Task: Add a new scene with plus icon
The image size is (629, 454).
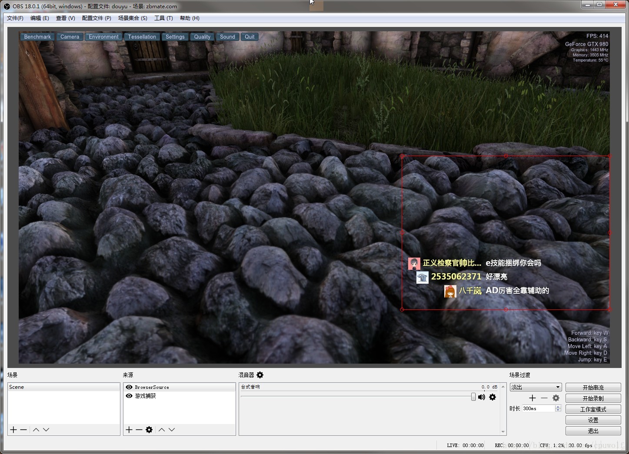Action: coord(13,430)
